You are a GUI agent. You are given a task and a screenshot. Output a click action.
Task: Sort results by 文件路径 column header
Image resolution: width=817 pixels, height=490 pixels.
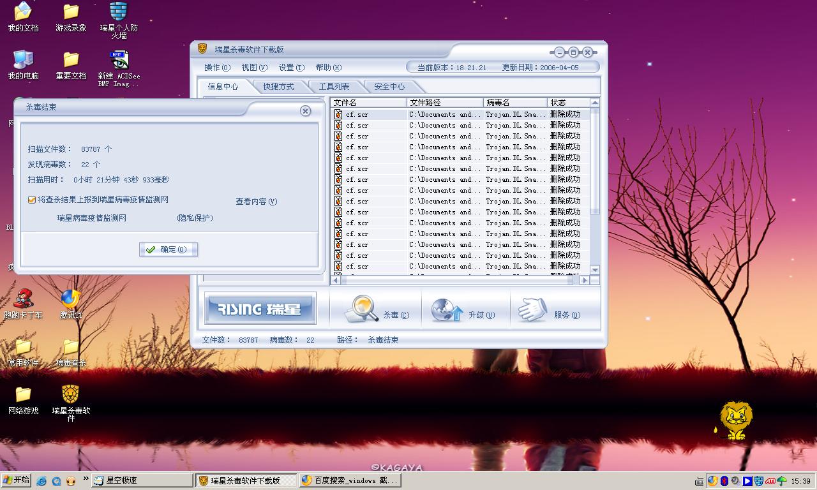446,102
